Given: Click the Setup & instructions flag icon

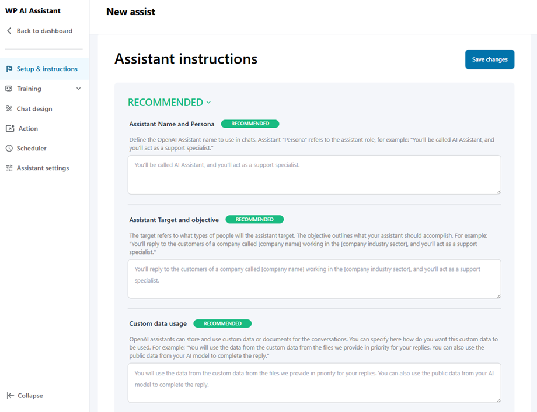Looking at the screenshot, I should pyautogui.click(x=9, y=69).
